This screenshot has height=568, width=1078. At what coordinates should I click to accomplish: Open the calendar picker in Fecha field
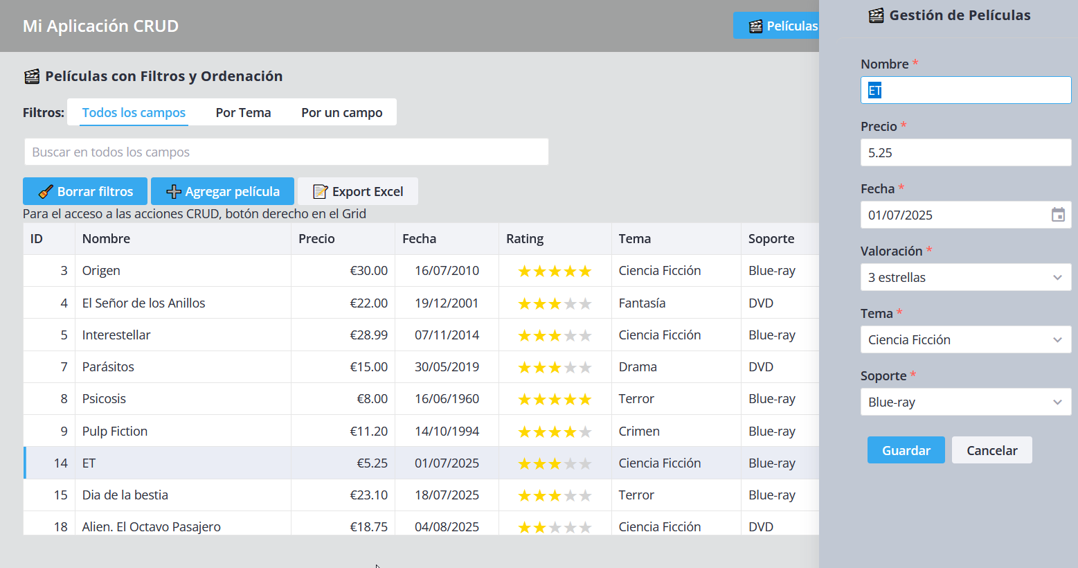click(x=1058, y=215)
